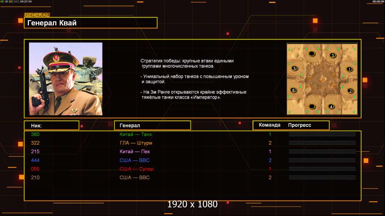385x216 pixels.
Task: Click the 'Прогресс' column header
Action: click(x=299, y=125)
